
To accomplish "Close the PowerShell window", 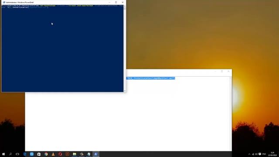I will point(122,2).
